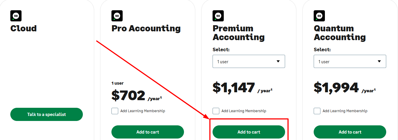The image size is (398, 140).
Task: Click the $702 per year price
Action: (x=129, y=95)
